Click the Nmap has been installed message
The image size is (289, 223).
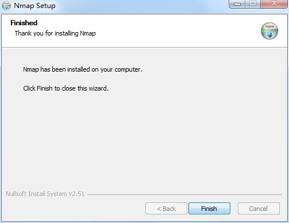[83, 69]
